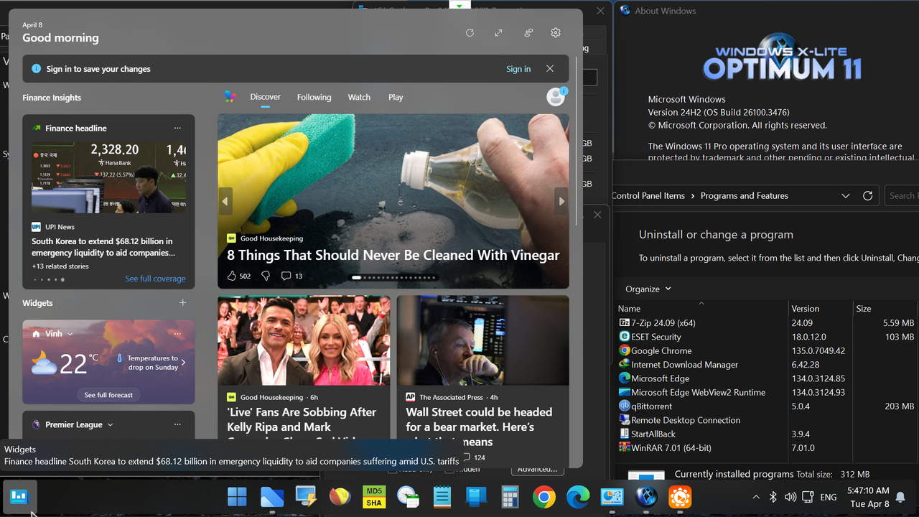Sign in to save your changes

(x=518, y=68)
